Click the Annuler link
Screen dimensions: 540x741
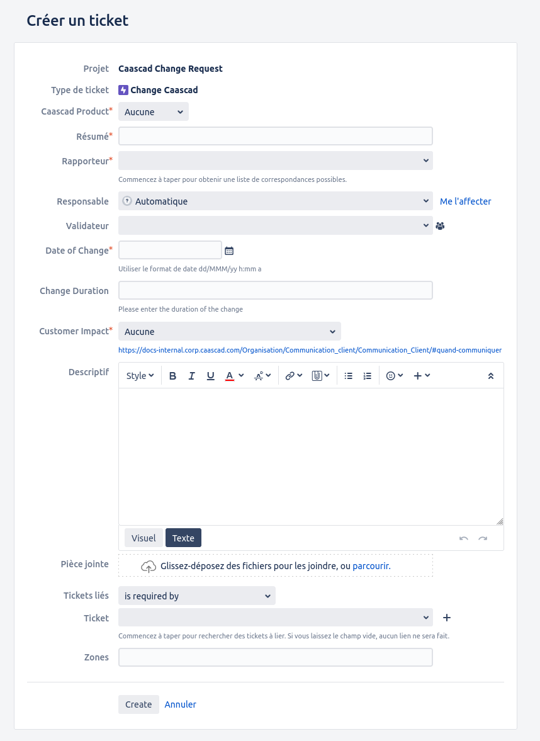(x=180, y=704)
